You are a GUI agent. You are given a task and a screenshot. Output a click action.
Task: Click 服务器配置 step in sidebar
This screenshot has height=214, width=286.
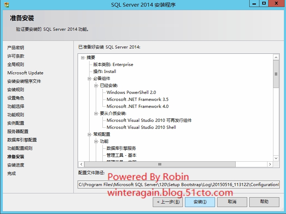click(x=18, y=132)
